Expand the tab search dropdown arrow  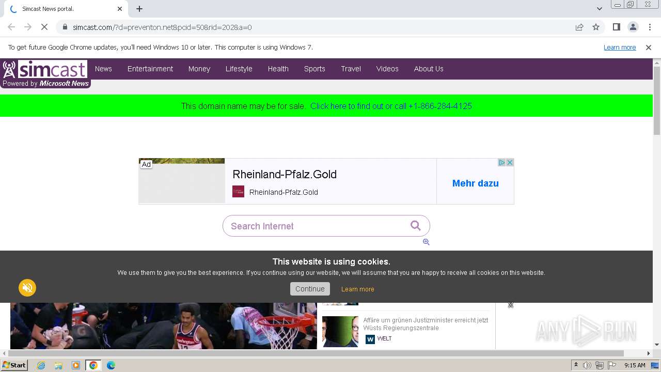coord(599,9)
